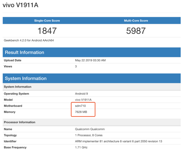The image size is (183, 153).
Task: Click the gray System Information subheader row
Action: [91, 87]
